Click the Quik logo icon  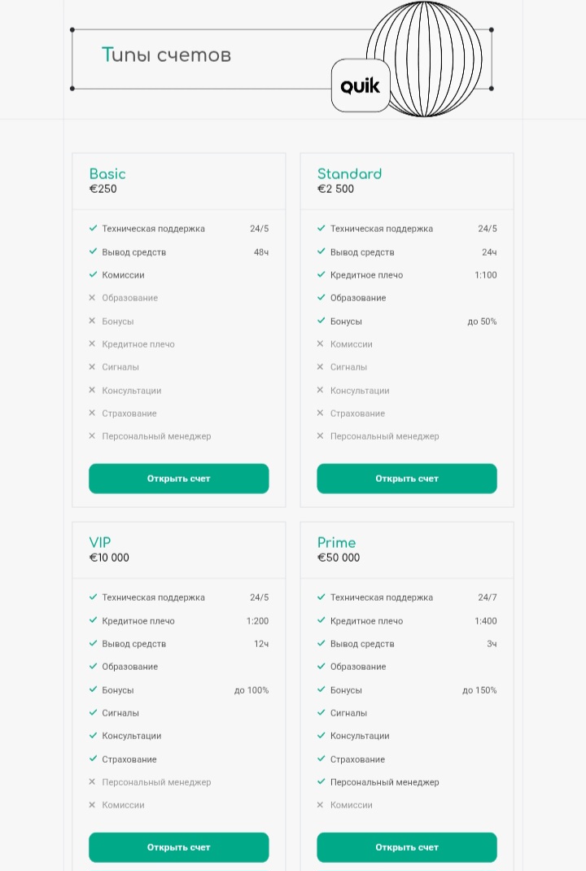point(359,85)
